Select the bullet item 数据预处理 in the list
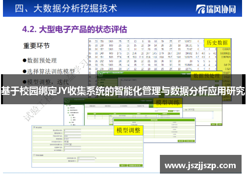 pos(40,60)
